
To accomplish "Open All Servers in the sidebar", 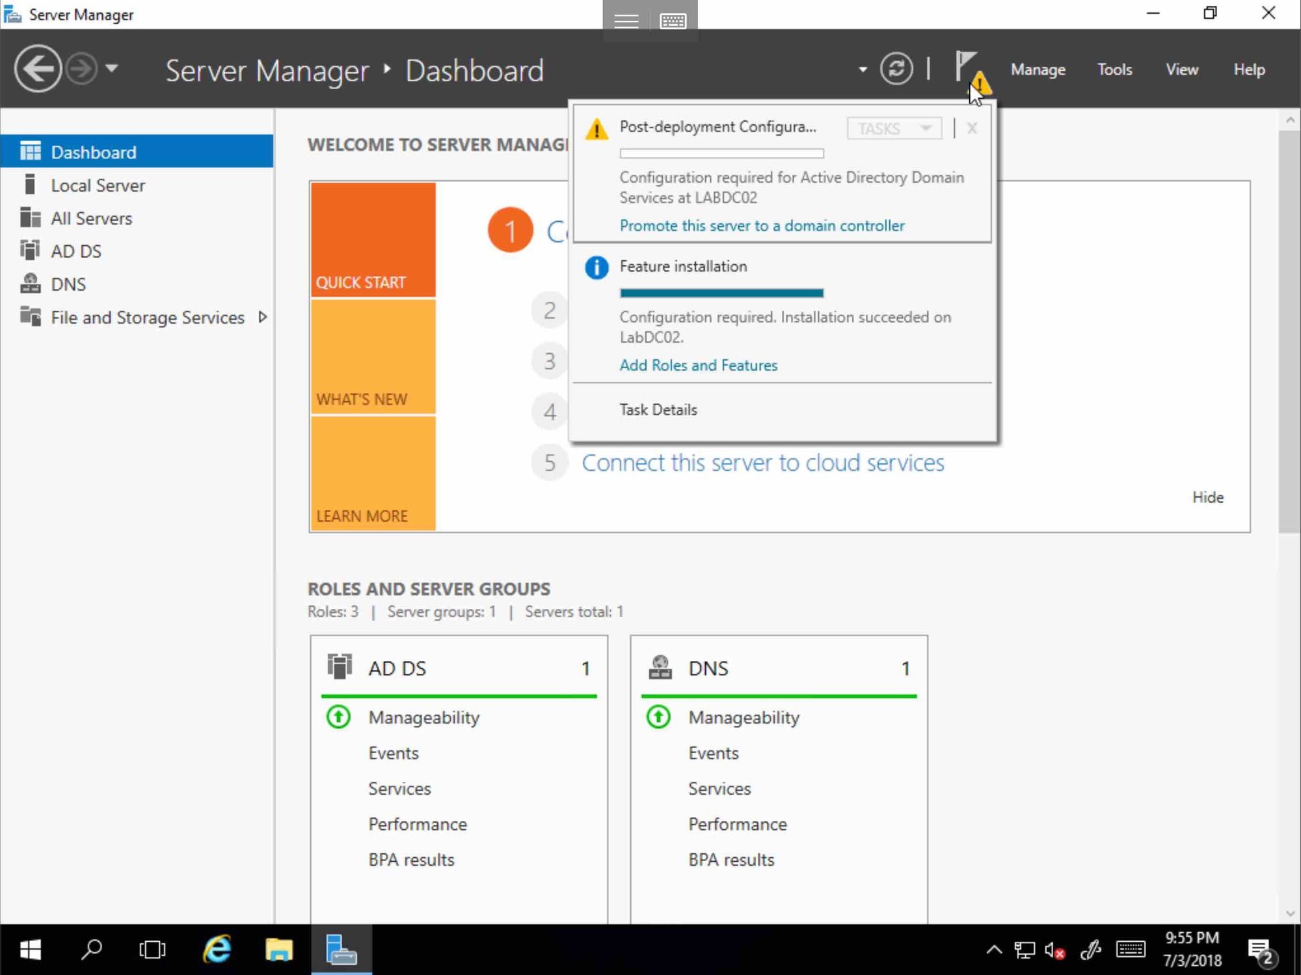I will pos(137,218).
